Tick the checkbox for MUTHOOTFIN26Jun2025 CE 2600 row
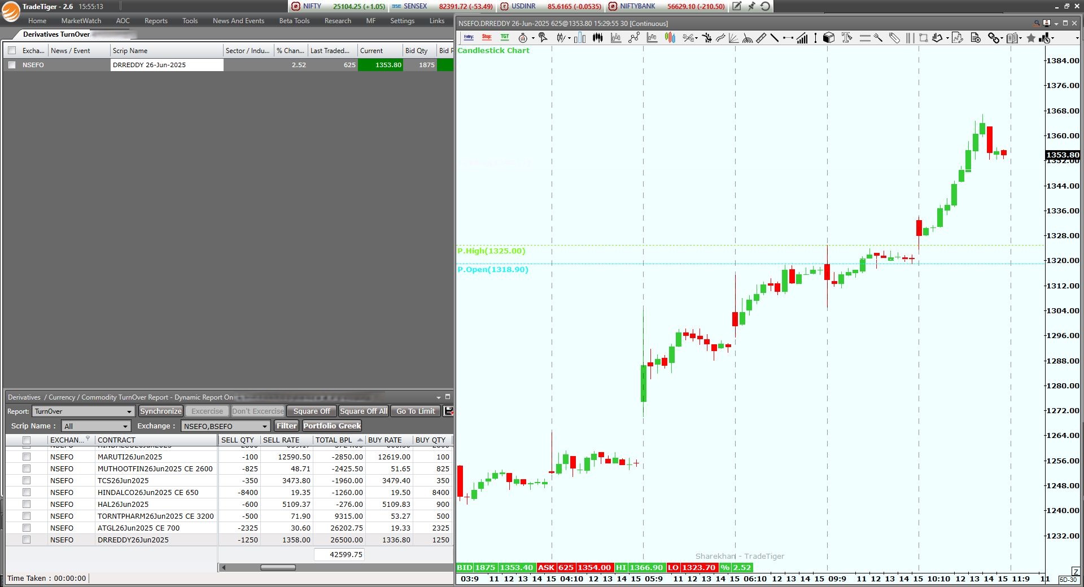Viewport: 1084px width, 587px height. click(x=26, y=468)
